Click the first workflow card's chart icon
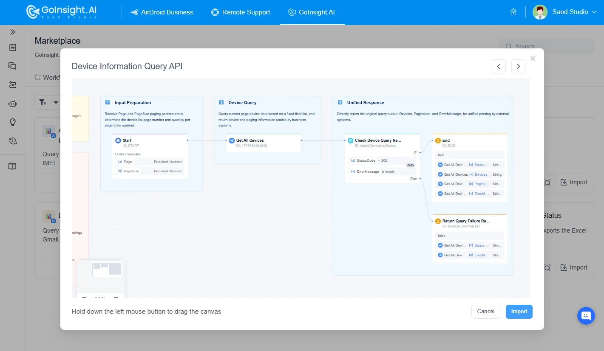Screen dimensions: 604x351 (49, 131)
